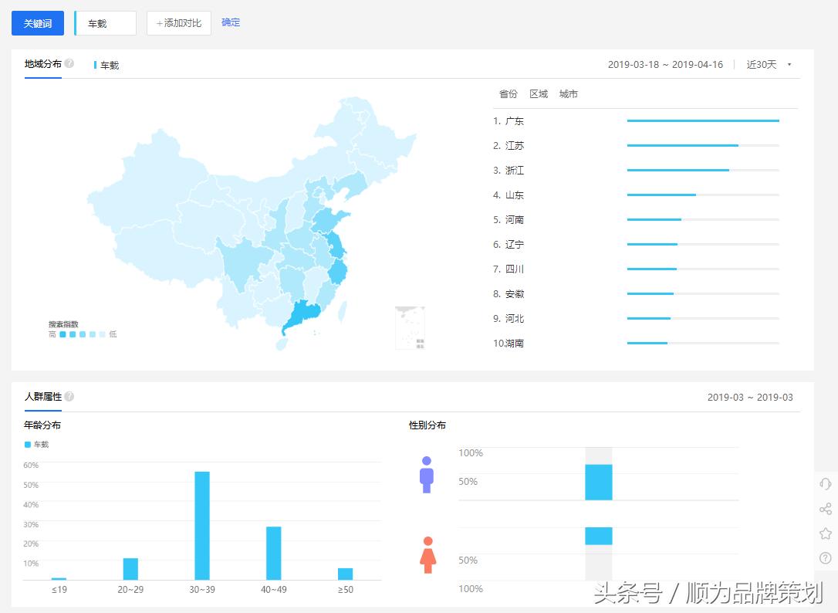
Task: Expand the keyword comparison with 添加对比
Action: pos(178,22)
